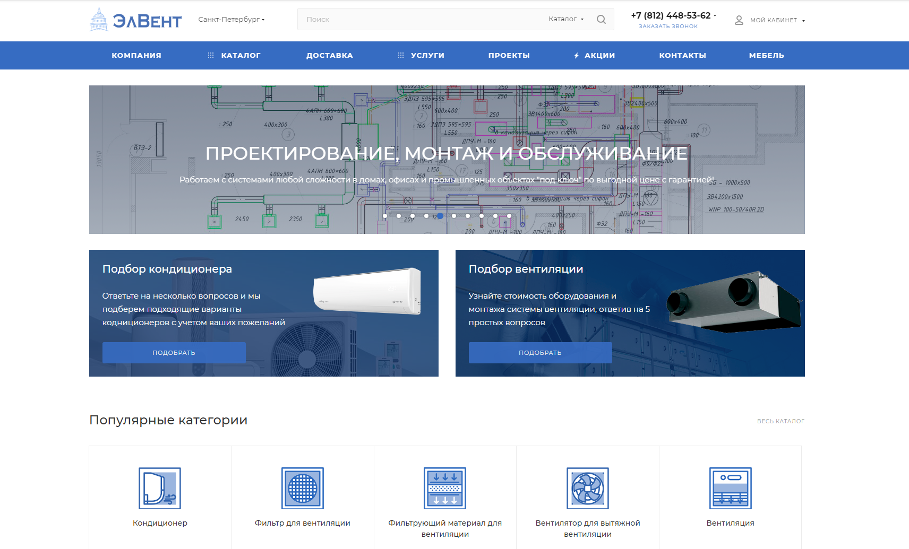909x549 pixels.
Task: Open the Весь каталог link
Action: (x=781, y=421)
